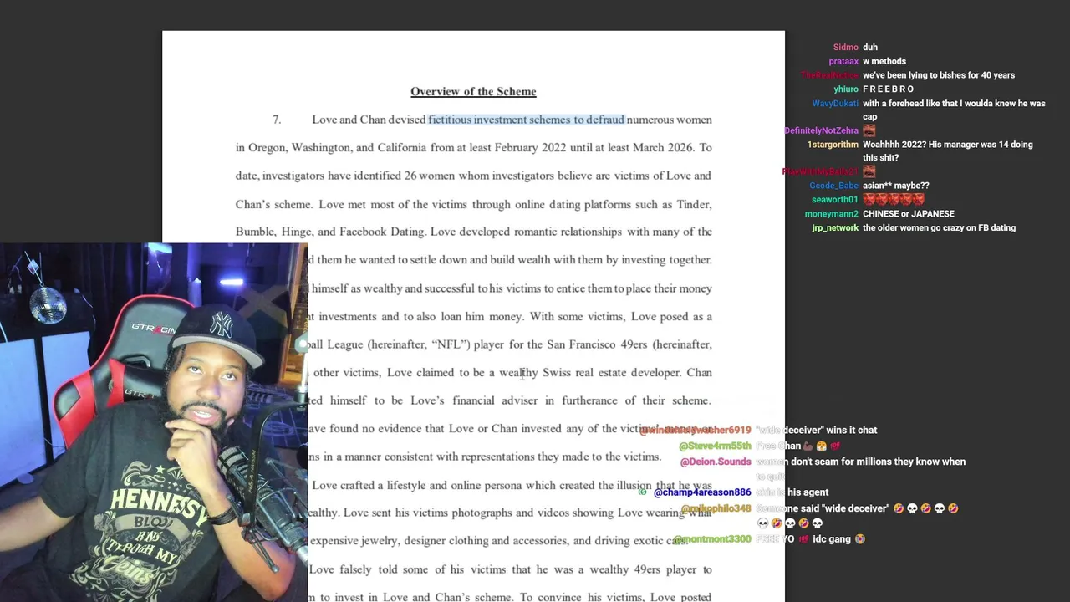Click the message "the older women go crazy on FB dating"
The height and width of the screenshot is (602, 1070).
coord(940,228)
